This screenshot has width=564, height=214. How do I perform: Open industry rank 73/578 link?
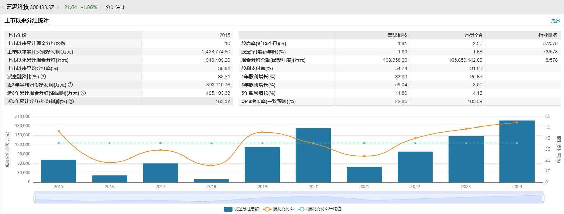point(550,52)
